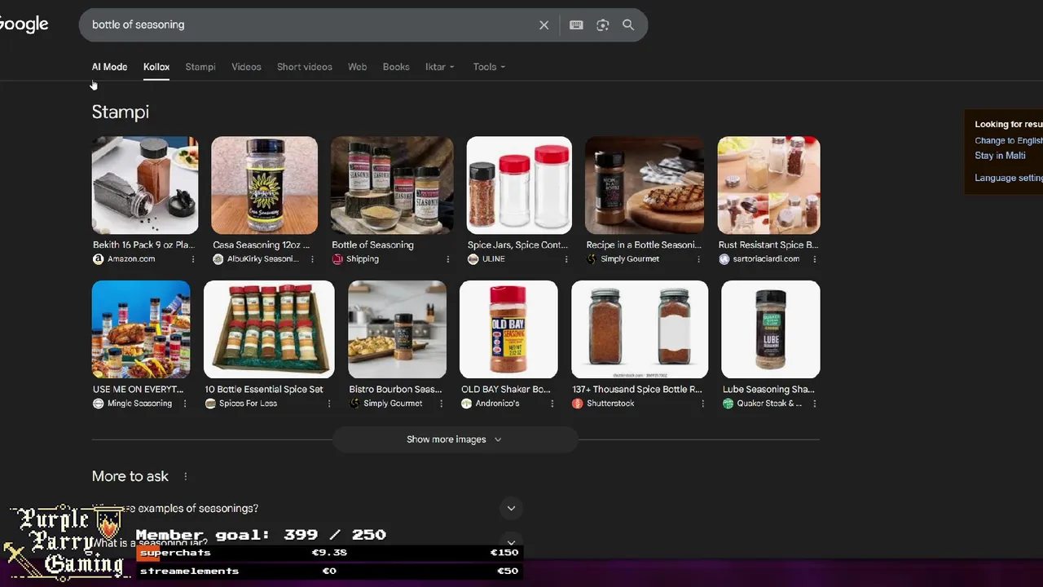
Task: Expand examples of seasonings question
Action: (511, 508)
